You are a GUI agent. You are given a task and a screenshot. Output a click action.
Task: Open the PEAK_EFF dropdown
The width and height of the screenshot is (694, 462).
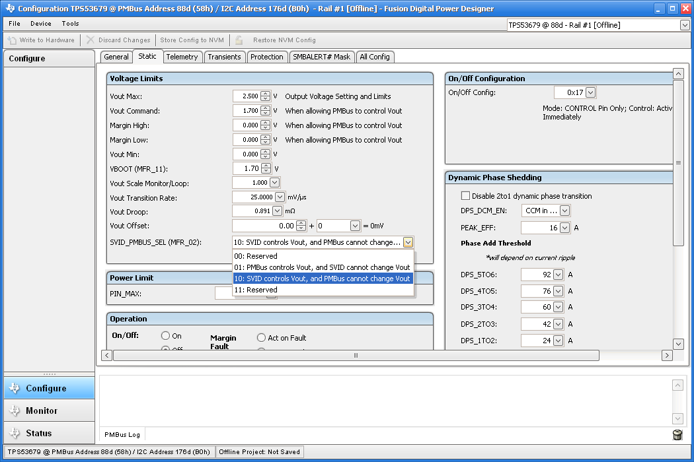[x=564, y=228]
